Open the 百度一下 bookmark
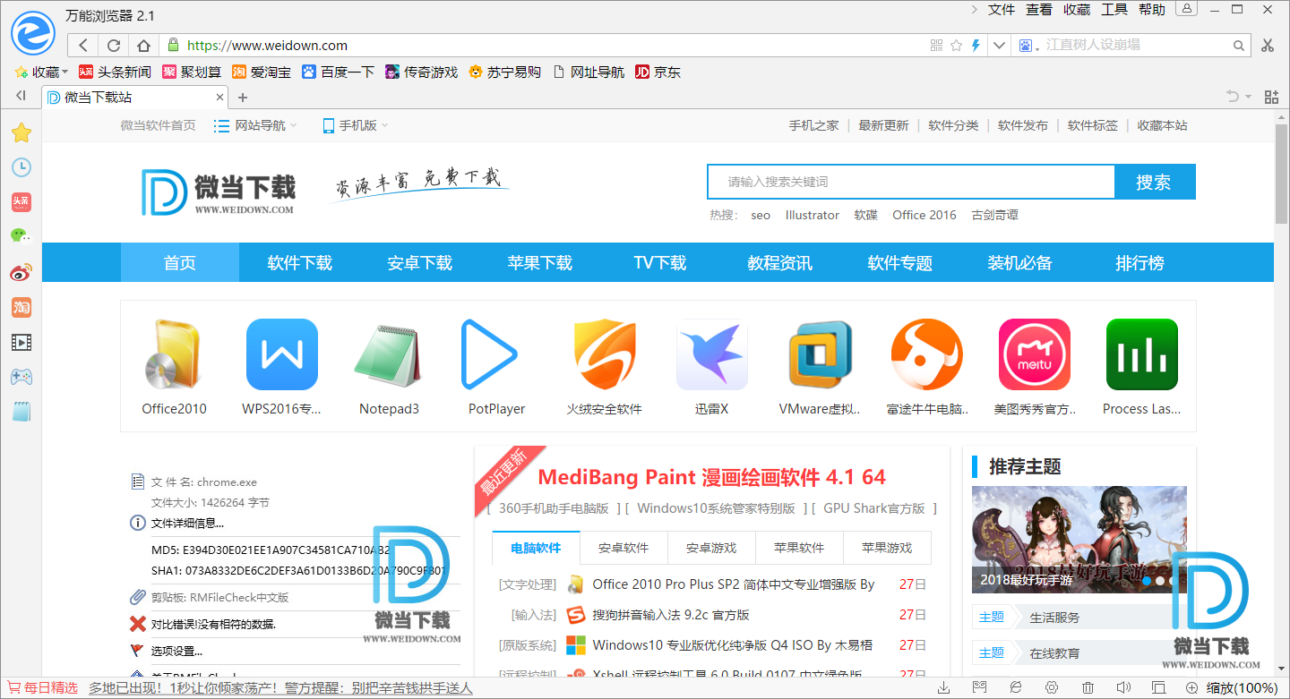Viewport: 1290px width, 699px height. 338,72
